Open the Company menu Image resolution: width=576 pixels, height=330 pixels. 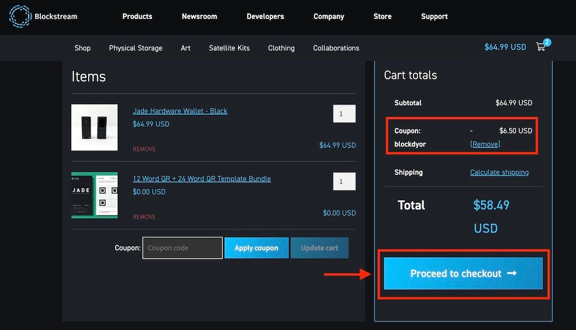click(x=329, y=17)
